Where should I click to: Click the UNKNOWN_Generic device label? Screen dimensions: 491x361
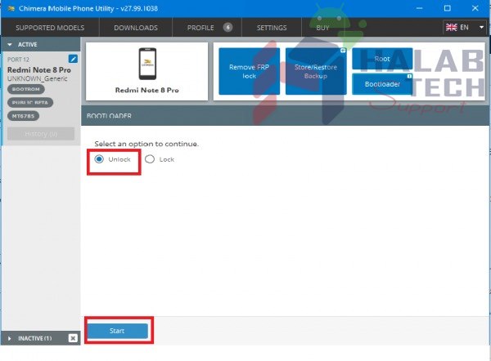coord(38,78)
